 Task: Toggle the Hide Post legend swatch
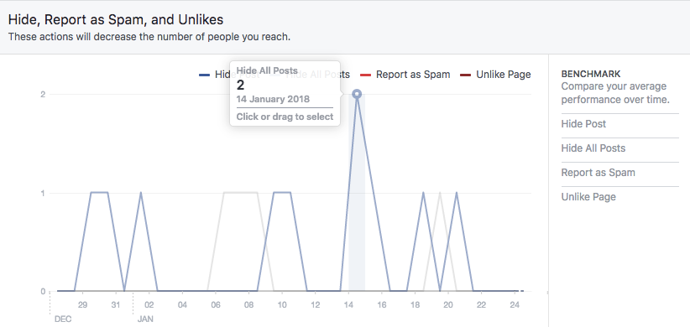pyautogui.click(x=204, y=75)
